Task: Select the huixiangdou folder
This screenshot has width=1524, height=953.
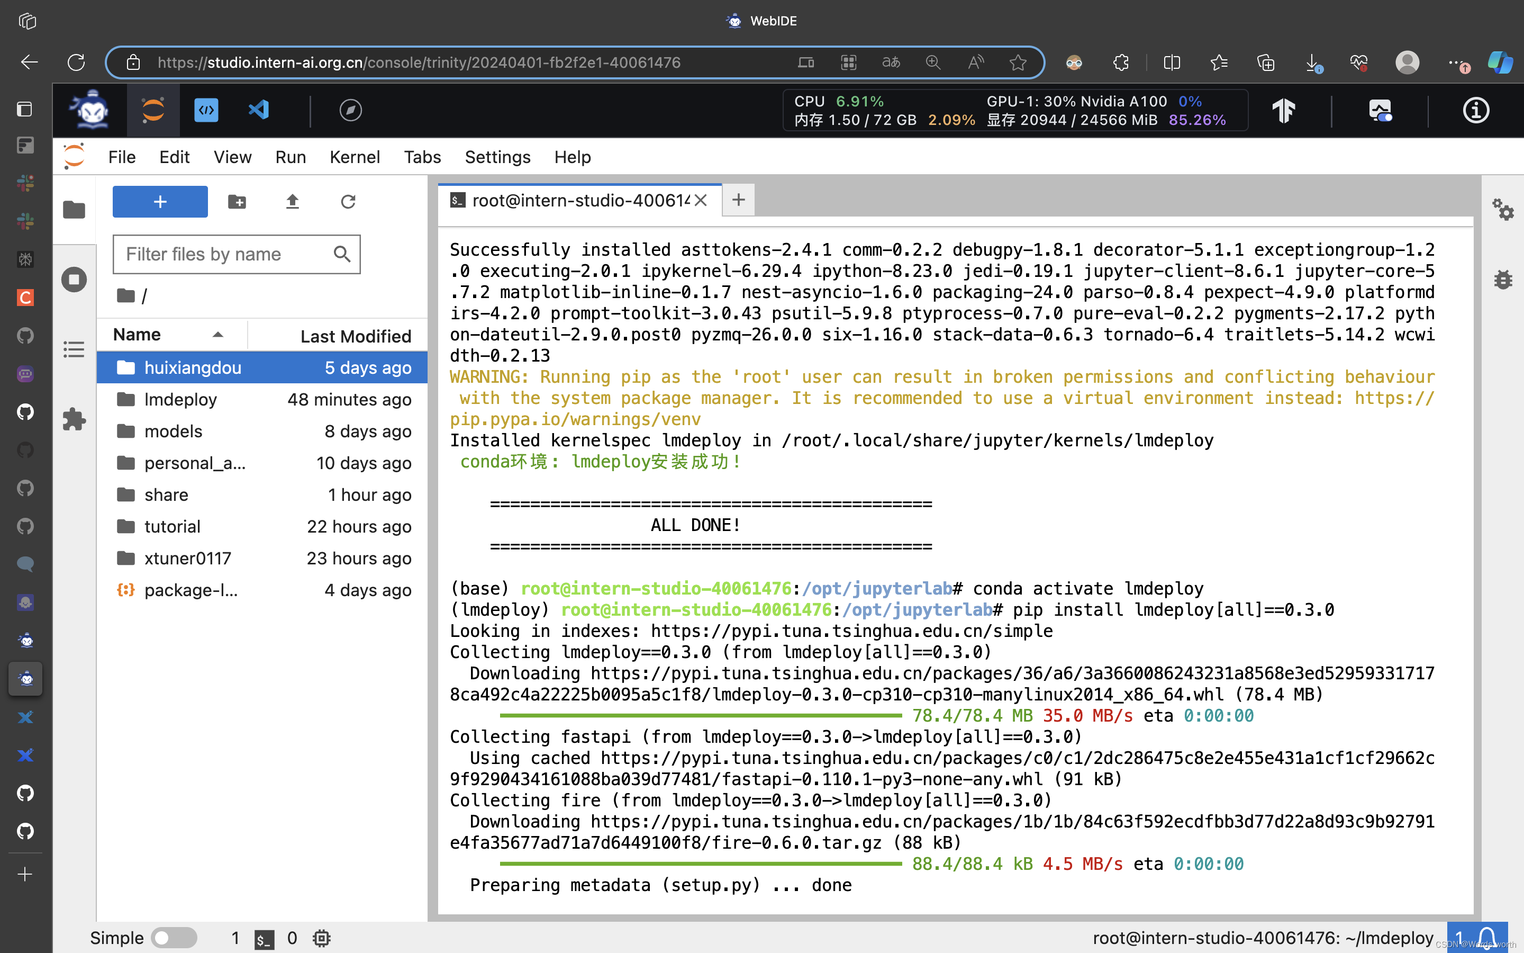Action: point(262,367)
